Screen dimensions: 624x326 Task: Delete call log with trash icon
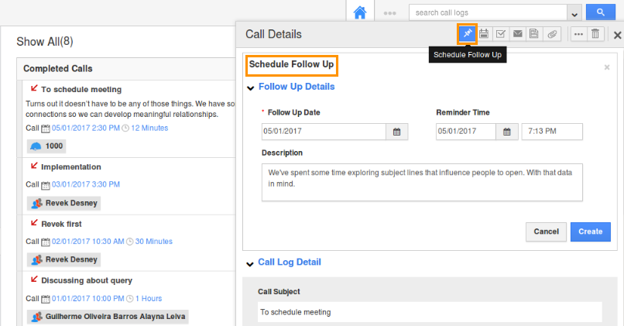point(595,34)
